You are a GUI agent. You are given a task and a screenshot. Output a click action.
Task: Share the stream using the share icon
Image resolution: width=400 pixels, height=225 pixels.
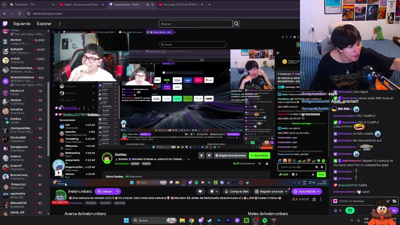[314, 199]
